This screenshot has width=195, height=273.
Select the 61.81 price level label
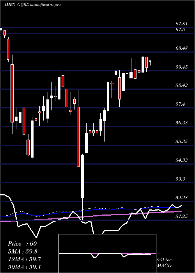coord(181,24)
